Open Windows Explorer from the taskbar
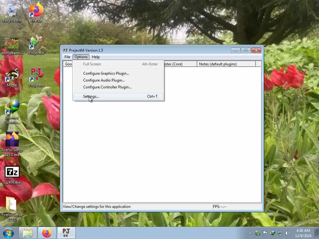The image size is (319, 239). tap(28, 233)
